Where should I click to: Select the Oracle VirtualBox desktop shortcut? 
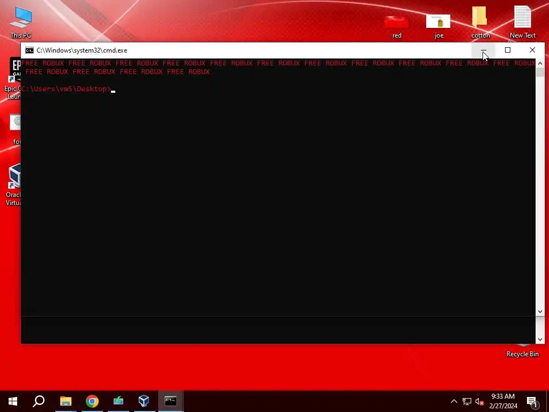point(13,185)
